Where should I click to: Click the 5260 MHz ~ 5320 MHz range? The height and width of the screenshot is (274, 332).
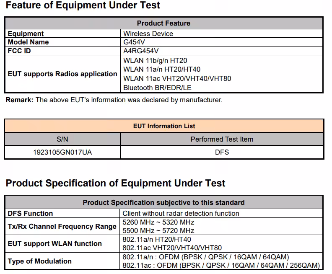tap(158, 222)
